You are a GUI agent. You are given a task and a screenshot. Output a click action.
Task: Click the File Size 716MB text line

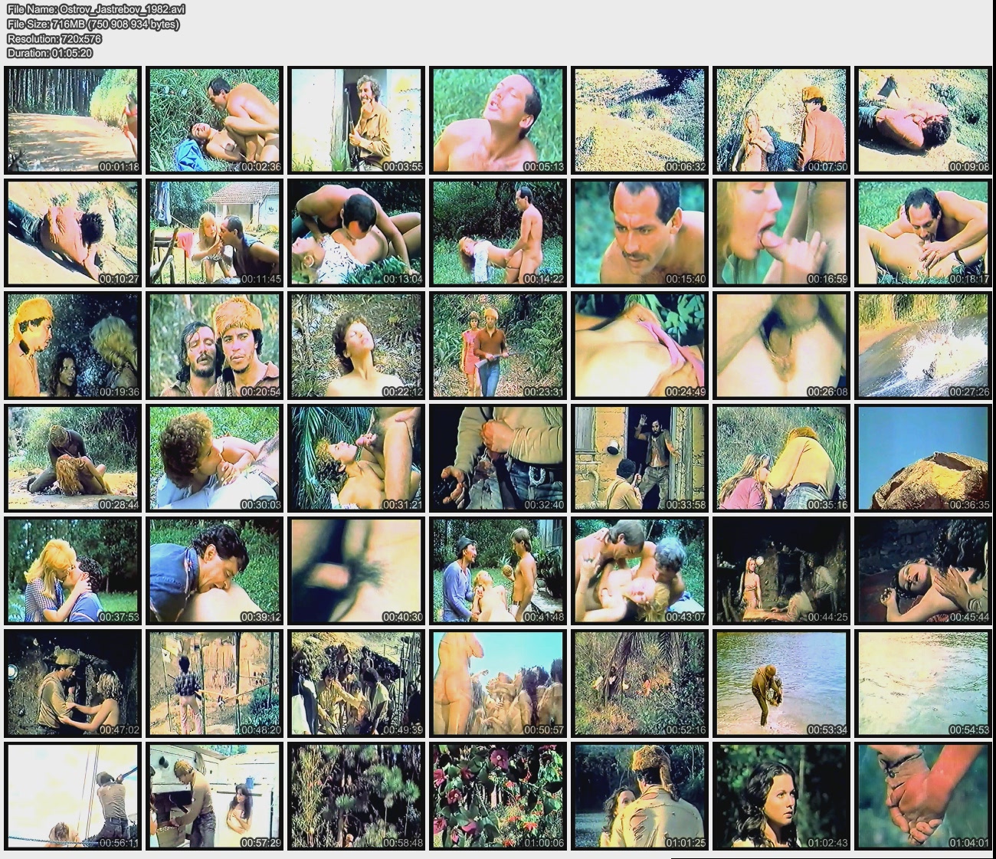pyautogui.click(x=93, y=24)
